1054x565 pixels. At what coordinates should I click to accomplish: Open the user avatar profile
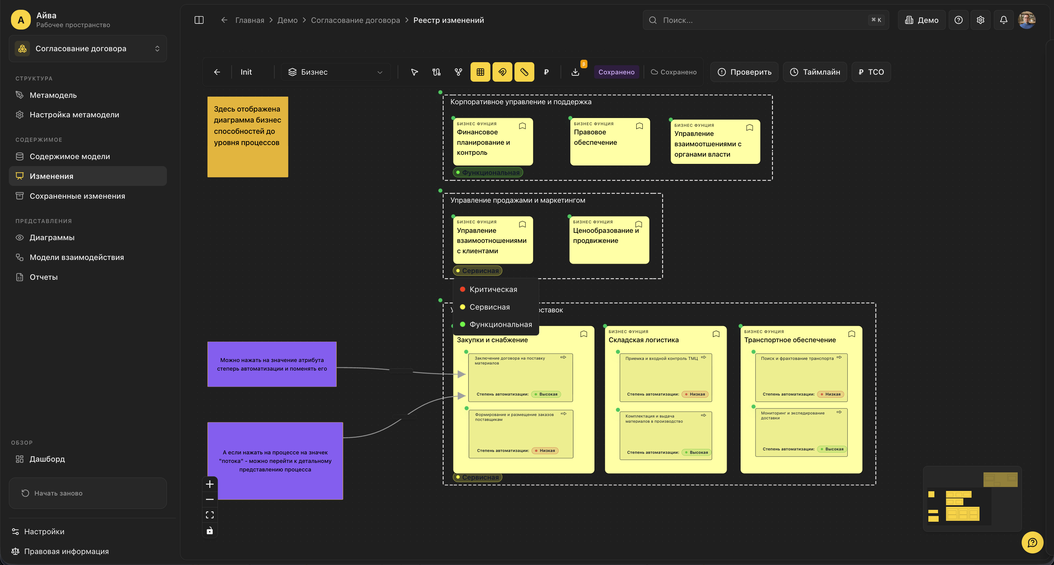click(x=1027, y=20)
